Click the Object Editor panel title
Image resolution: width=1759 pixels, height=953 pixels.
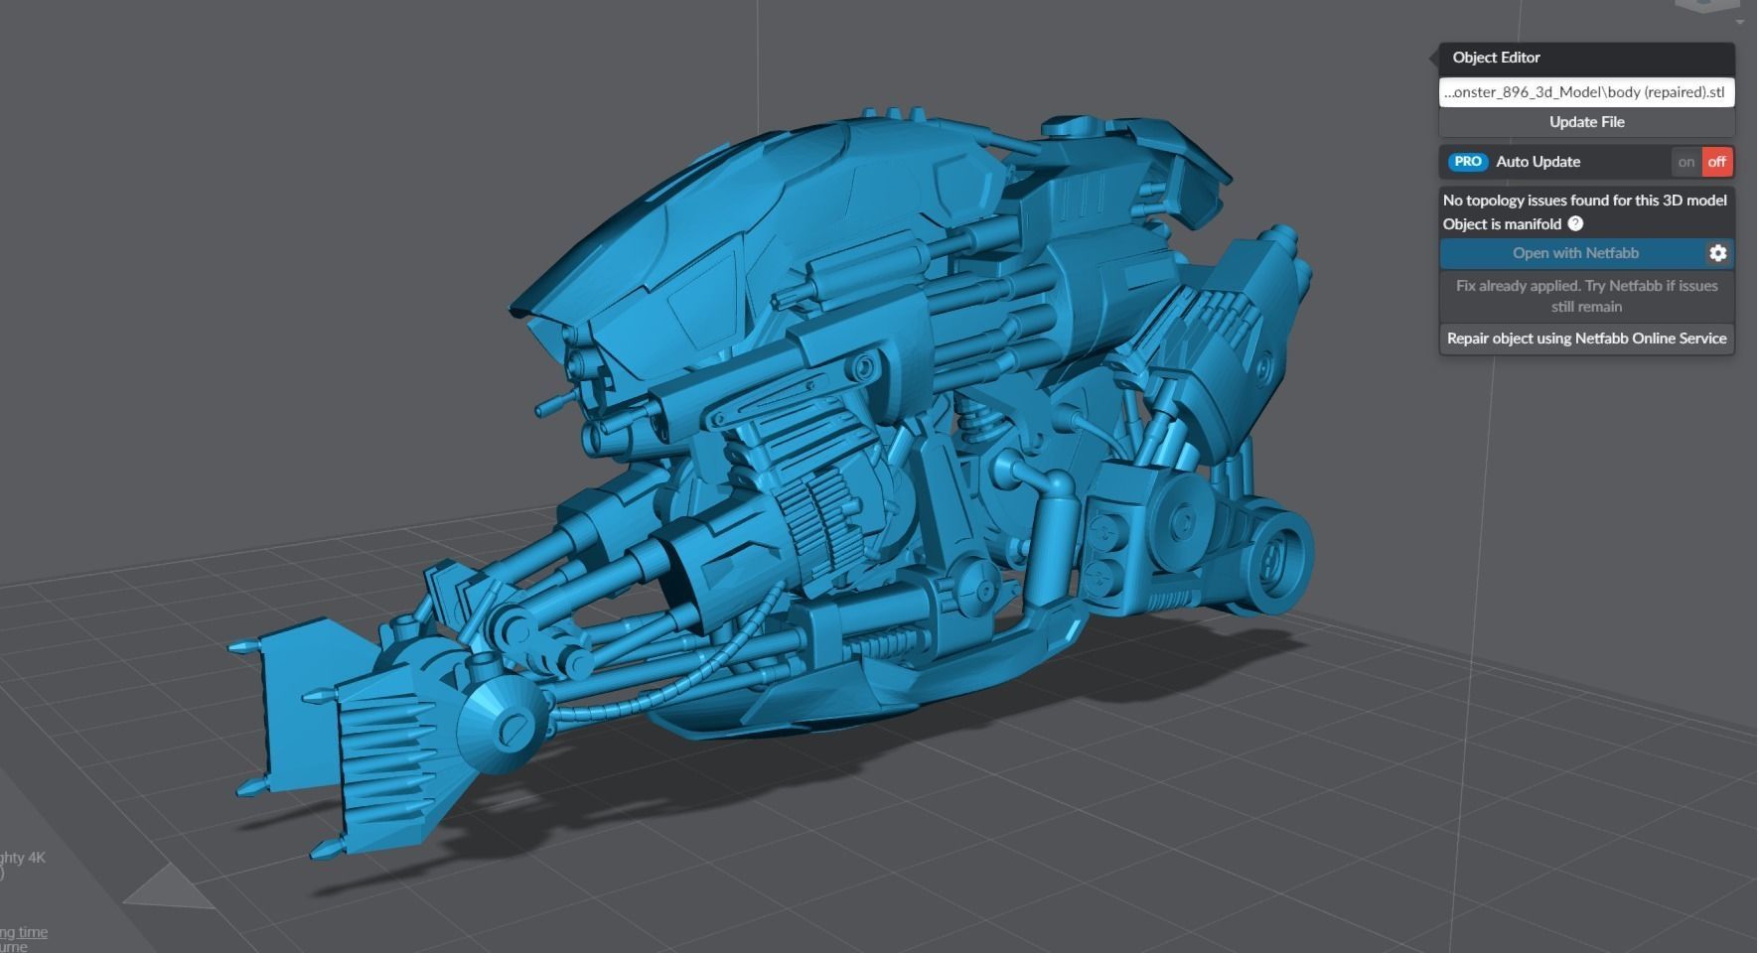[x=1496, y=58]
